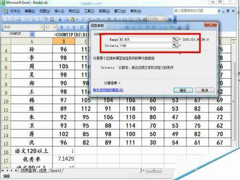Click the horizontal scrollbar thumb
Screen dimensions: 240x180
tap(154, 170)
